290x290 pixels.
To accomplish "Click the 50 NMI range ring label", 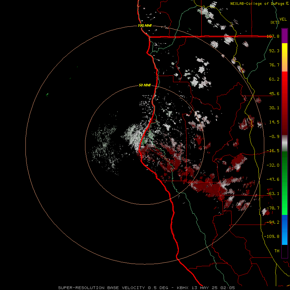I will (145, 85).
